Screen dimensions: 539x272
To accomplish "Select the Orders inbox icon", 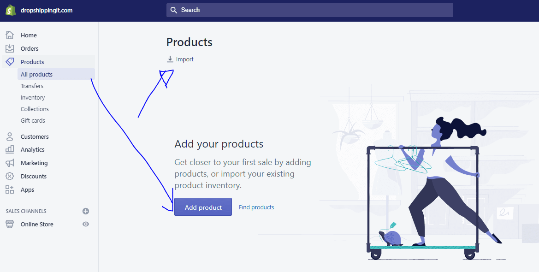I will 10,48.
